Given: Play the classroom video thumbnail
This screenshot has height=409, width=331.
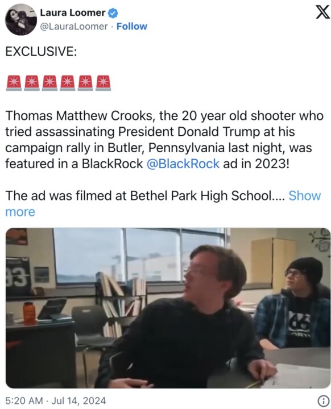Looking at the screenshot, I should [168, 308].
